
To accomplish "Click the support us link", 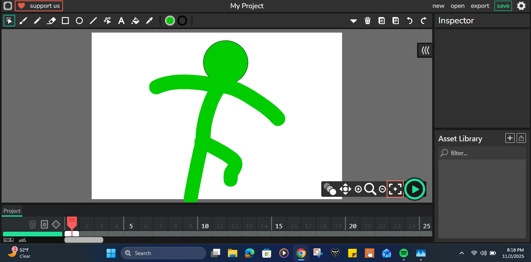I will point(39,6).
